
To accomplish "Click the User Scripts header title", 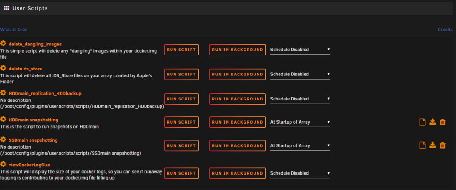I will coord(30,9).
